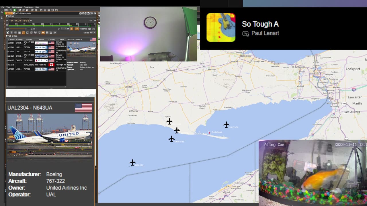The image size is (367, 206).
Task: Click the move-to-workspace icon in demodulator title
Action: tap(83, 13)
